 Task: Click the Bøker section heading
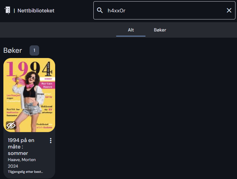(13, 50)
